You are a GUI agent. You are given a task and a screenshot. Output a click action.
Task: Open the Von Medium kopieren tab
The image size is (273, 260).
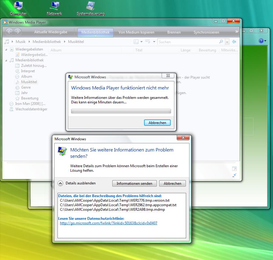point(136,32)
